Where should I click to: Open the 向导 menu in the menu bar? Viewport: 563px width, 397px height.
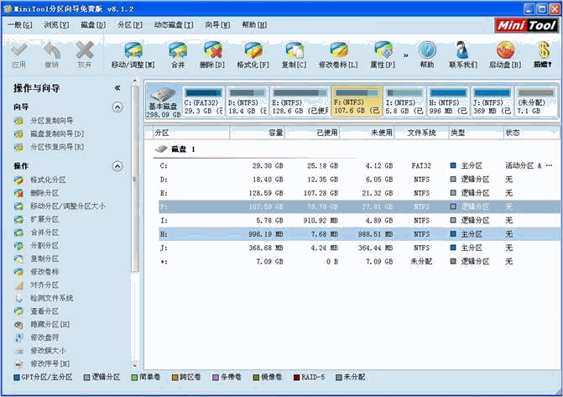coord(217,25)
